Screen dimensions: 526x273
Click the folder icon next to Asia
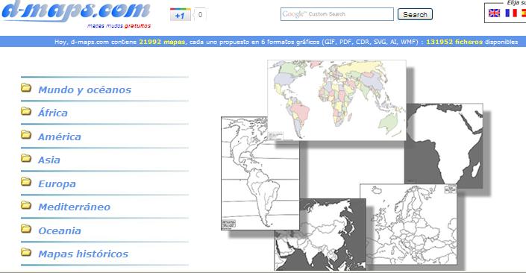tap(26, 158)
